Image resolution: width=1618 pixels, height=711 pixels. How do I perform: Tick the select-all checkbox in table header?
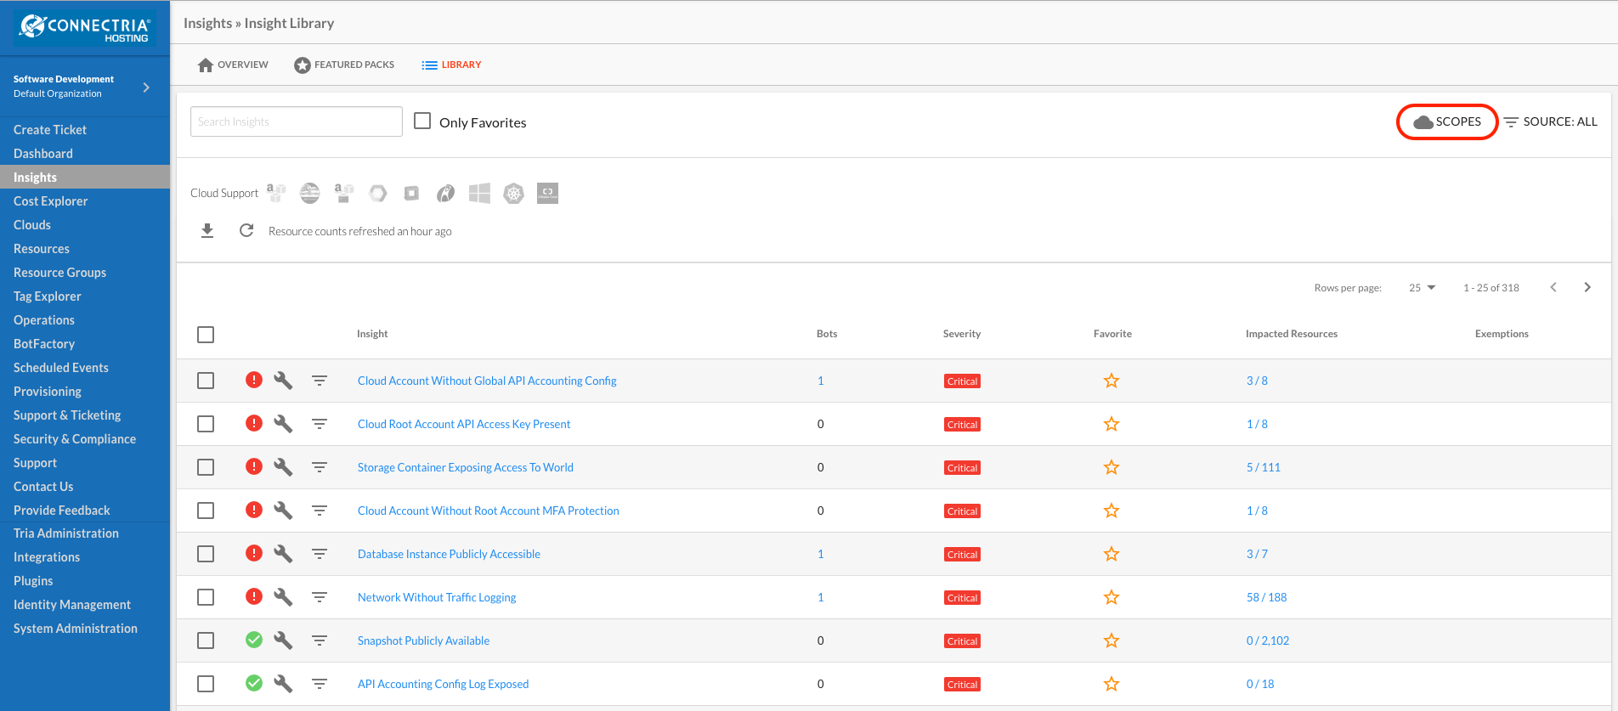click(x=206, y=335)
